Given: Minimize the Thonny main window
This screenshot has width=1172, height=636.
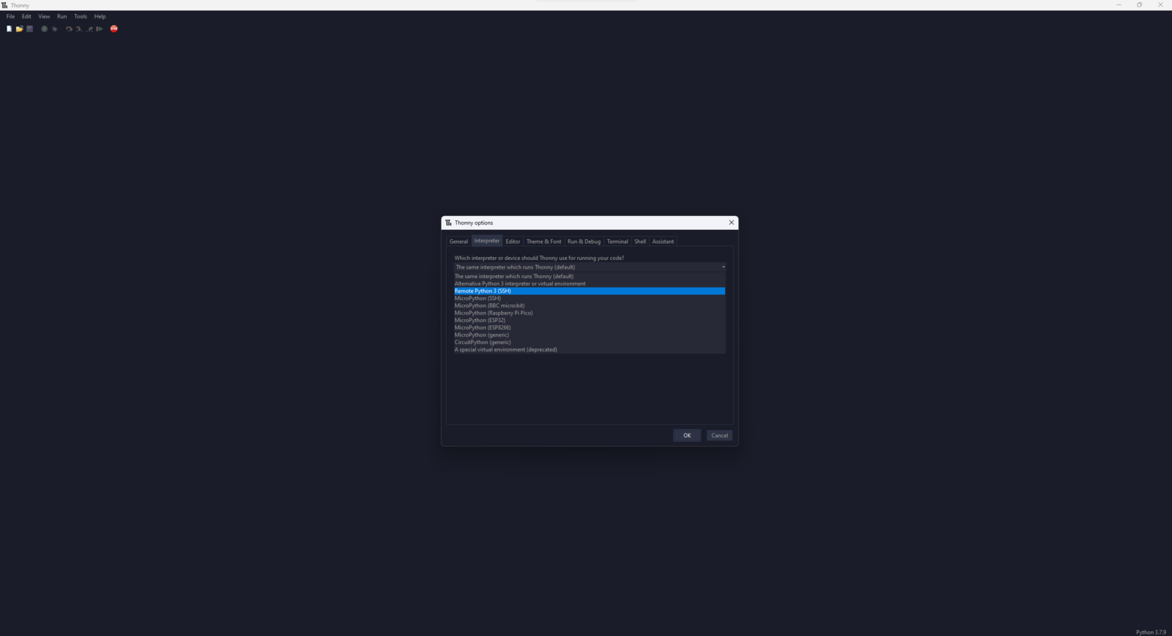Looking at the screenshot, I should (x=1119, y=5).
